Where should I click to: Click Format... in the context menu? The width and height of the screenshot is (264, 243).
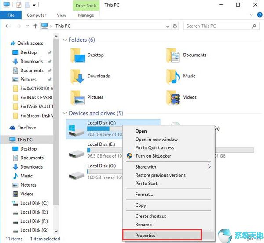[x=144, y=194]
